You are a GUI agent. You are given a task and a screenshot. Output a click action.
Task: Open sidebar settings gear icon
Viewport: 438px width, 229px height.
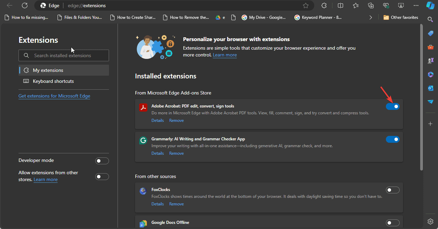click(x=430, y=221)
